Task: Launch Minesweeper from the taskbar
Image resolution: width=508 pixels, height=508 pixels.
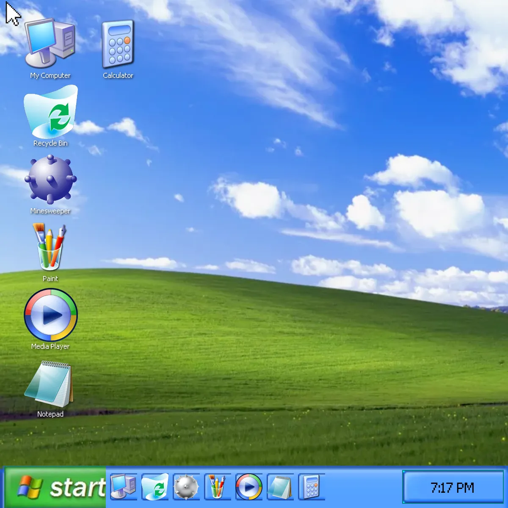Action: point(186,487)
